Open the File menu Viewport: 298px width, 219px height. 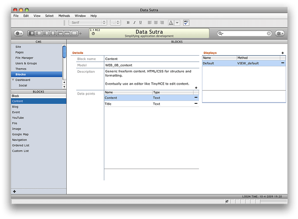click(x=16, y=16)
